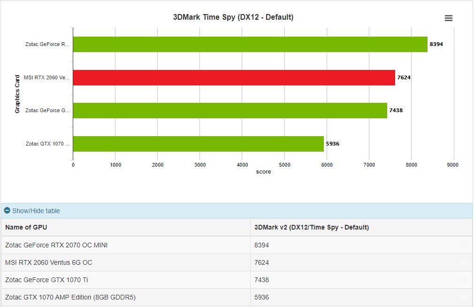
Task: Click the 'Zotac GeForce G...' axis label
Action: click(47, 110)
